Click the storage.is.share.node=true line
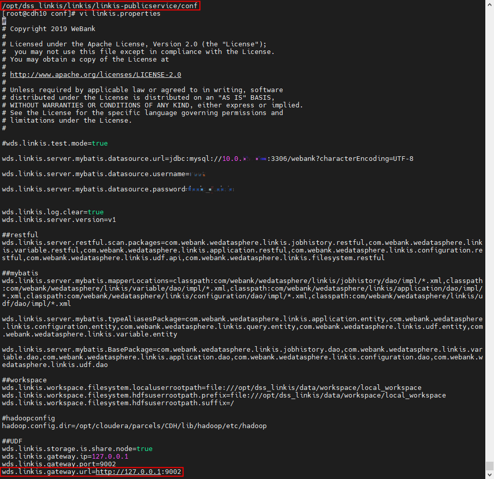494x479 pixels. [77, 449]
